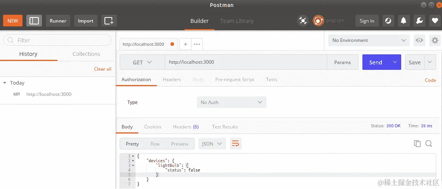442x189 pixels.
Task: Show response Headers (6) tab
Action: coord(186,127)
